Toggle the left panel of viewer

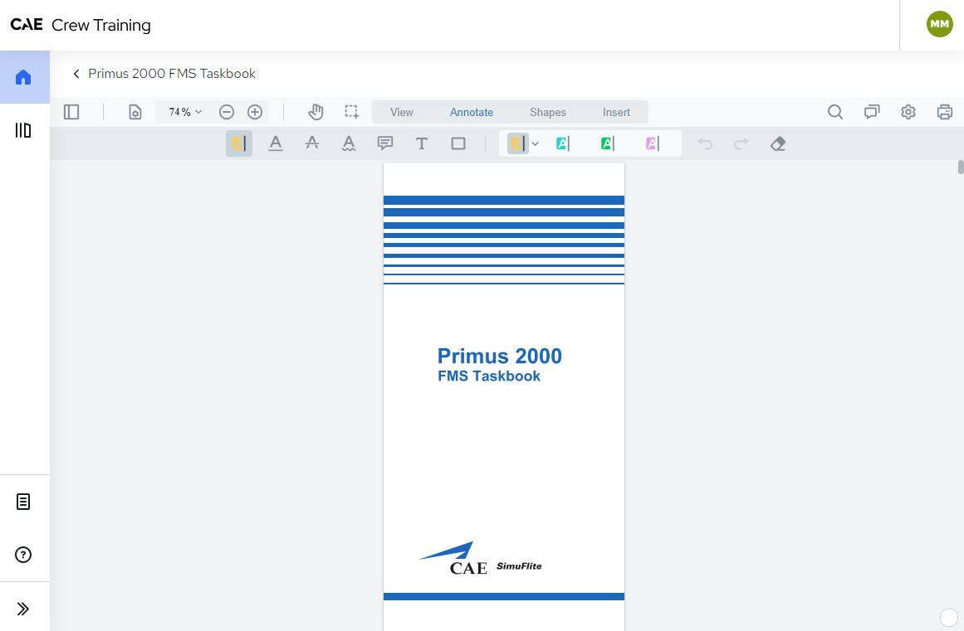tap(71, 112)
